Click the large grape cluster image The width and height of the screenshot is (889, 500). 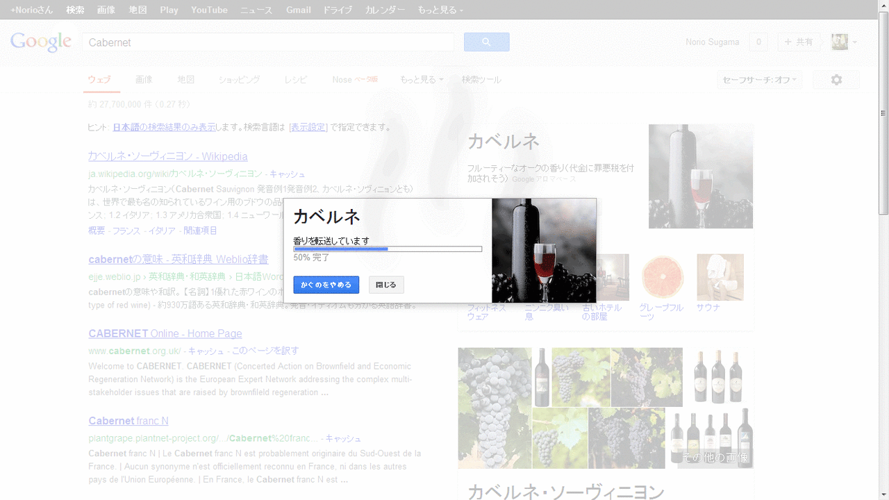click(495, 408)
